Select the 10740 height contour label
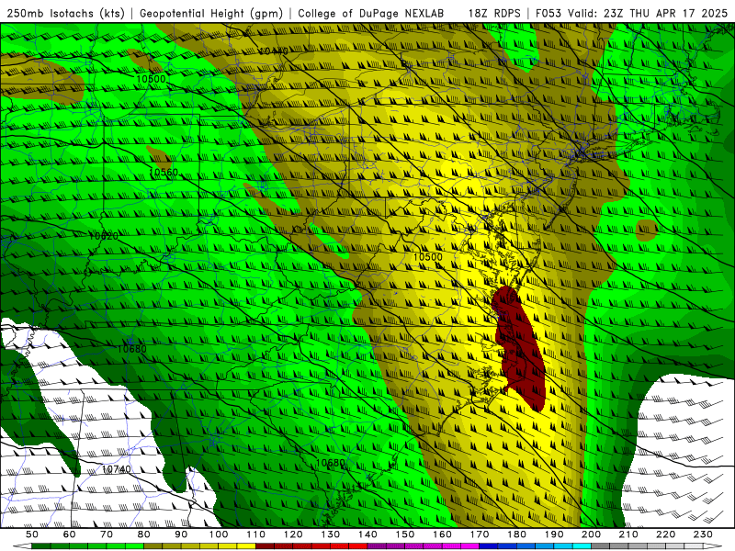The height and width of the screenshot is (551, 735). click(x=117, y=469)
